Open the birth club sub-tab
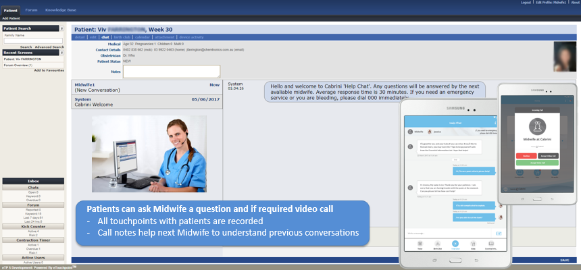Image resolution: width=581 pixels, height=270 pixels. pos(122,37)
